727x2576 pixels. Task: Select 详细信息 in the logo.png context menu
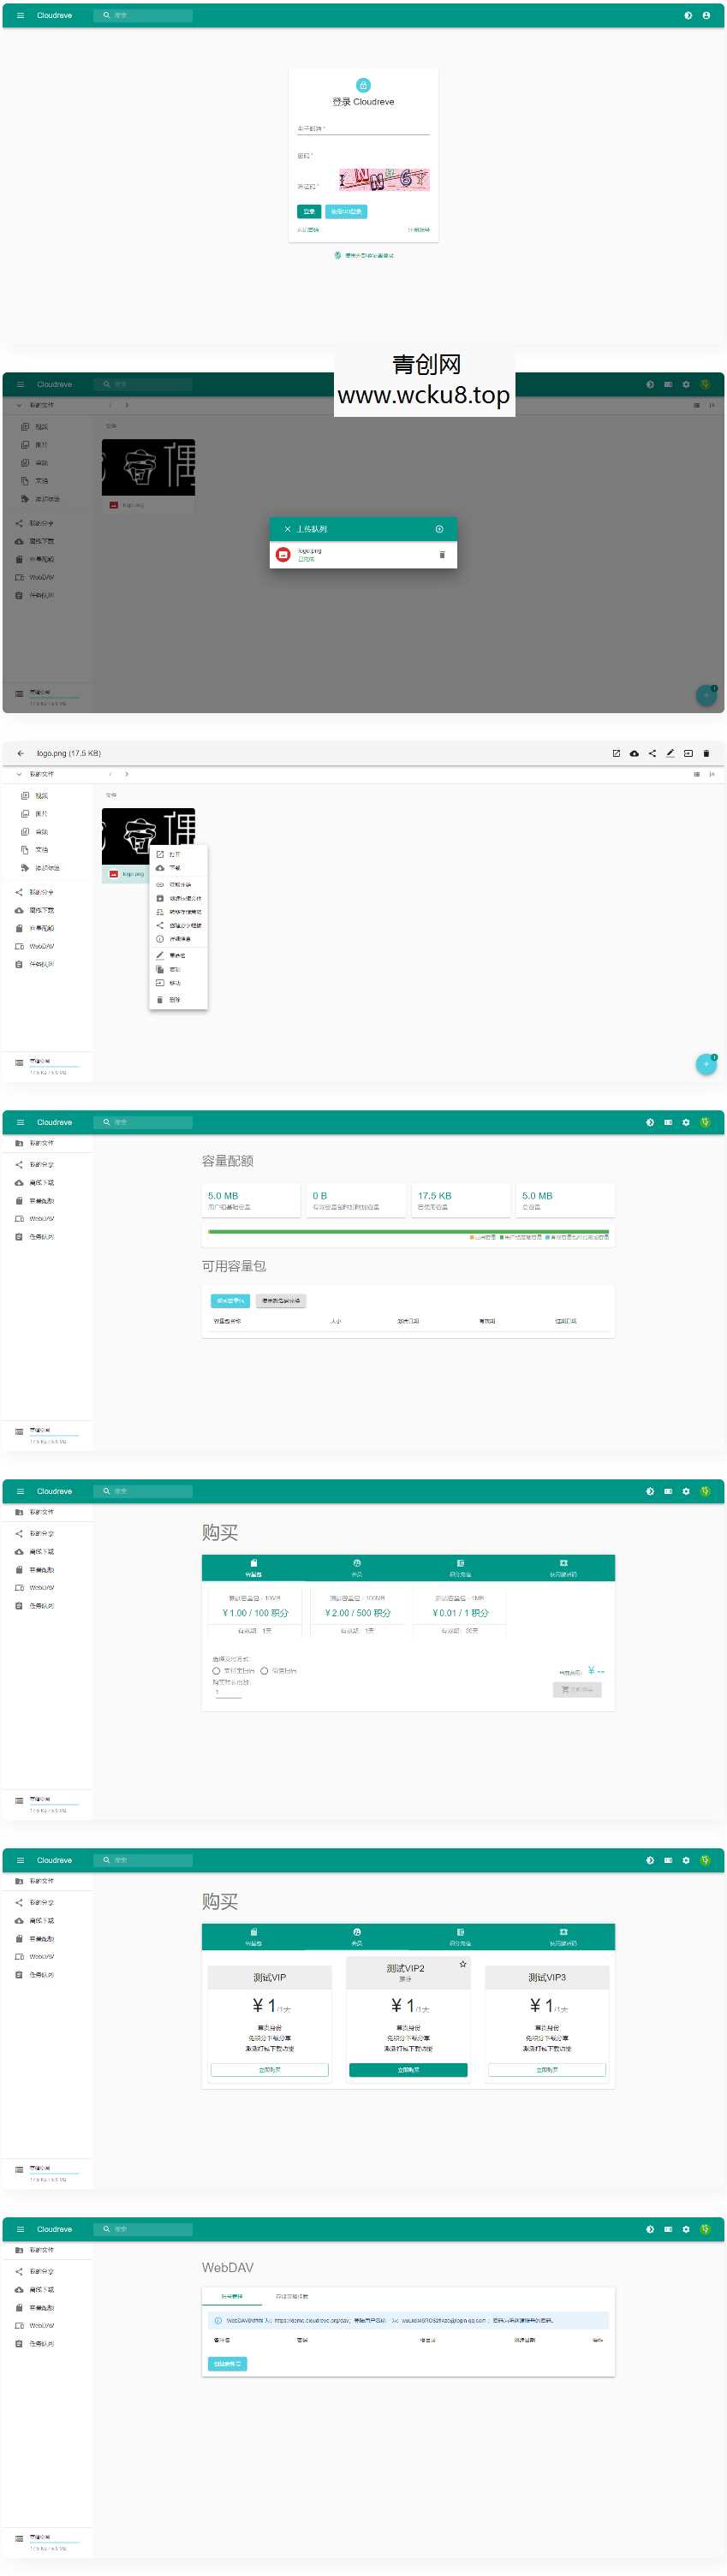point(178,939)
